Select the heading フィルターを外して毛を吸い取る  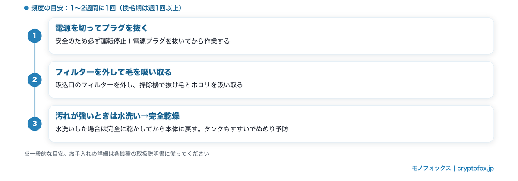pos(114,72)
